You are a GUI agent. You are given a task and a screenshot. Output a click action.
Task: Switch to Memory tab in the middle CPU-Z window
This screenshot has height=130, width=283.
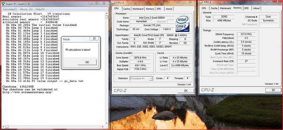click(x=150, y=9)
